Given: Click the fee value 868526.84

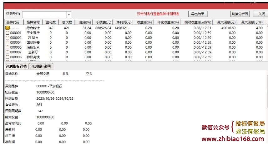Looking at the screenshot, I should [103, 28].
